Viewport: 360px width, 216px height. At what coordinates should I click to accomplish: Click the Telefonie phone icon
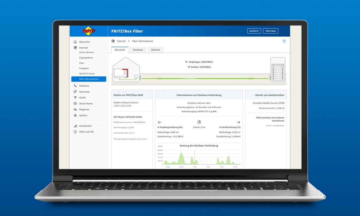point(75,86)
